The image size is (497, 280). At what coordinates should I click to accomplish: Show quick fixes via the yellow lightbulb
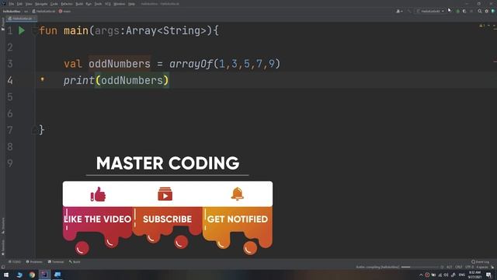point(42,79)
